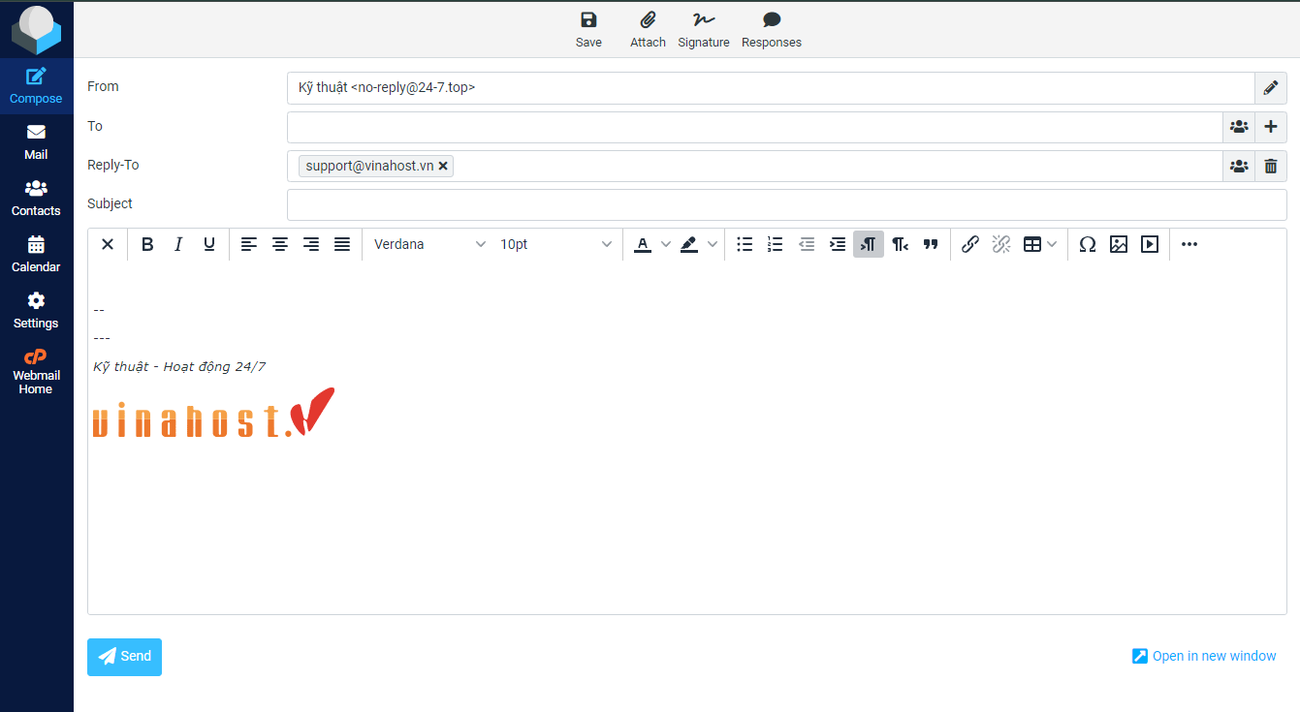Toggle bold formatting
This screenshot has height=712, width=1300.
[147, 244]
